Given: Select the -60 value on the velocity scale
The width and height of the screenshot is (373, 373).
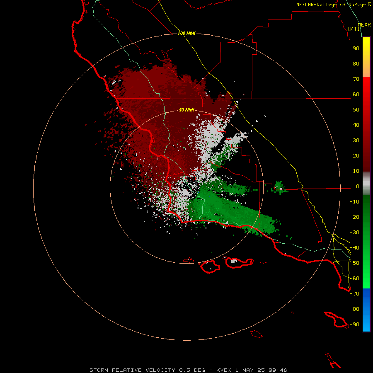Looking at the screenshot, I should pyautogui.click(x=354, y=279).
